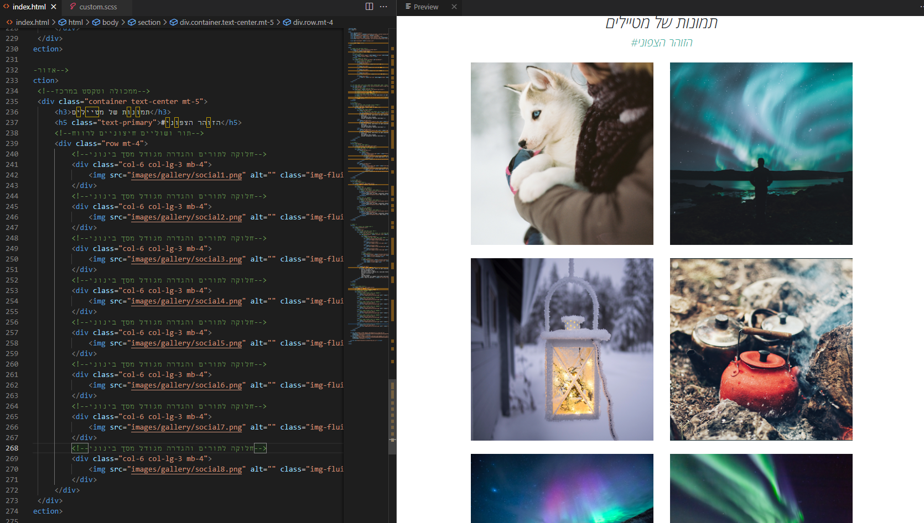Image resolution: width=924 pixels, height=523 pixels.
Task: Click the snowy lantern image in preview
Action: 562,349
